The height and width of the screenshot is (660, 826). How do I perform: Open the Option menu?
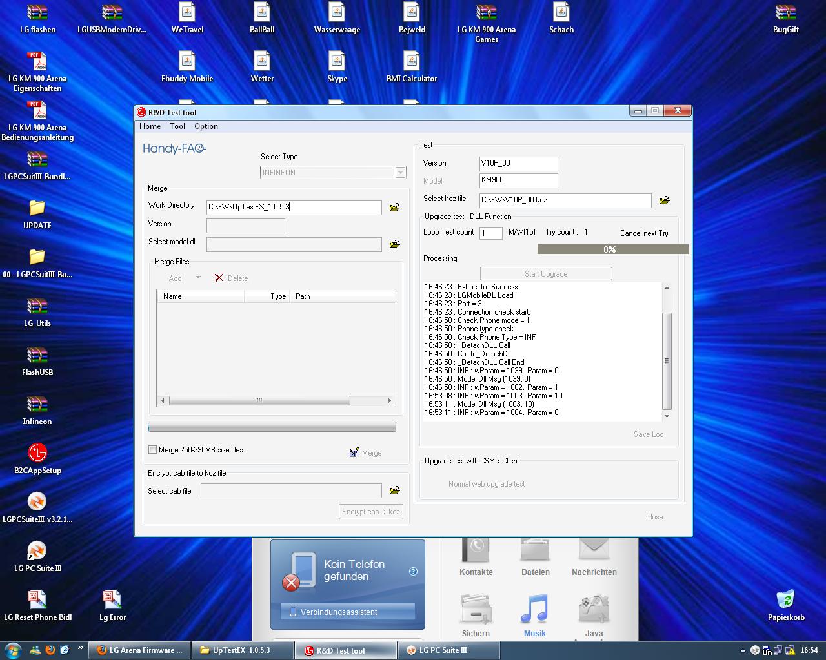(x=206, y=126)
